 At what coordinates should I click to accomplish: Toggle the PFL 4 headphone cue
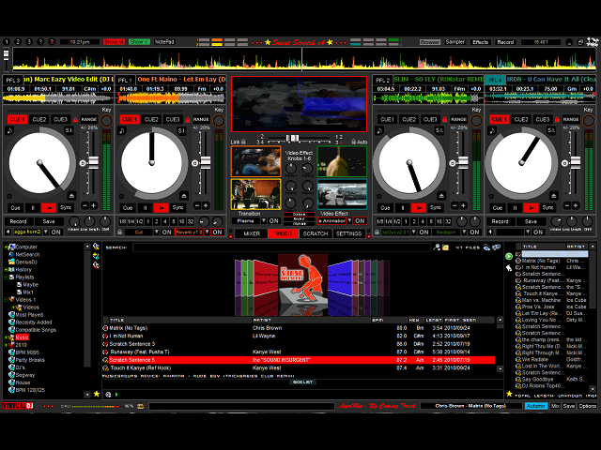495,80
